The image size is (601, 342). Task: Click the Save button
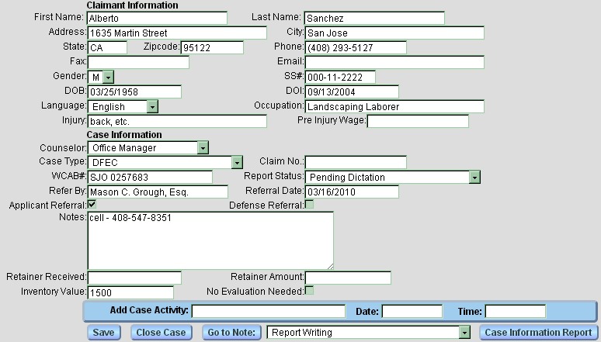(x=103, y=333)
